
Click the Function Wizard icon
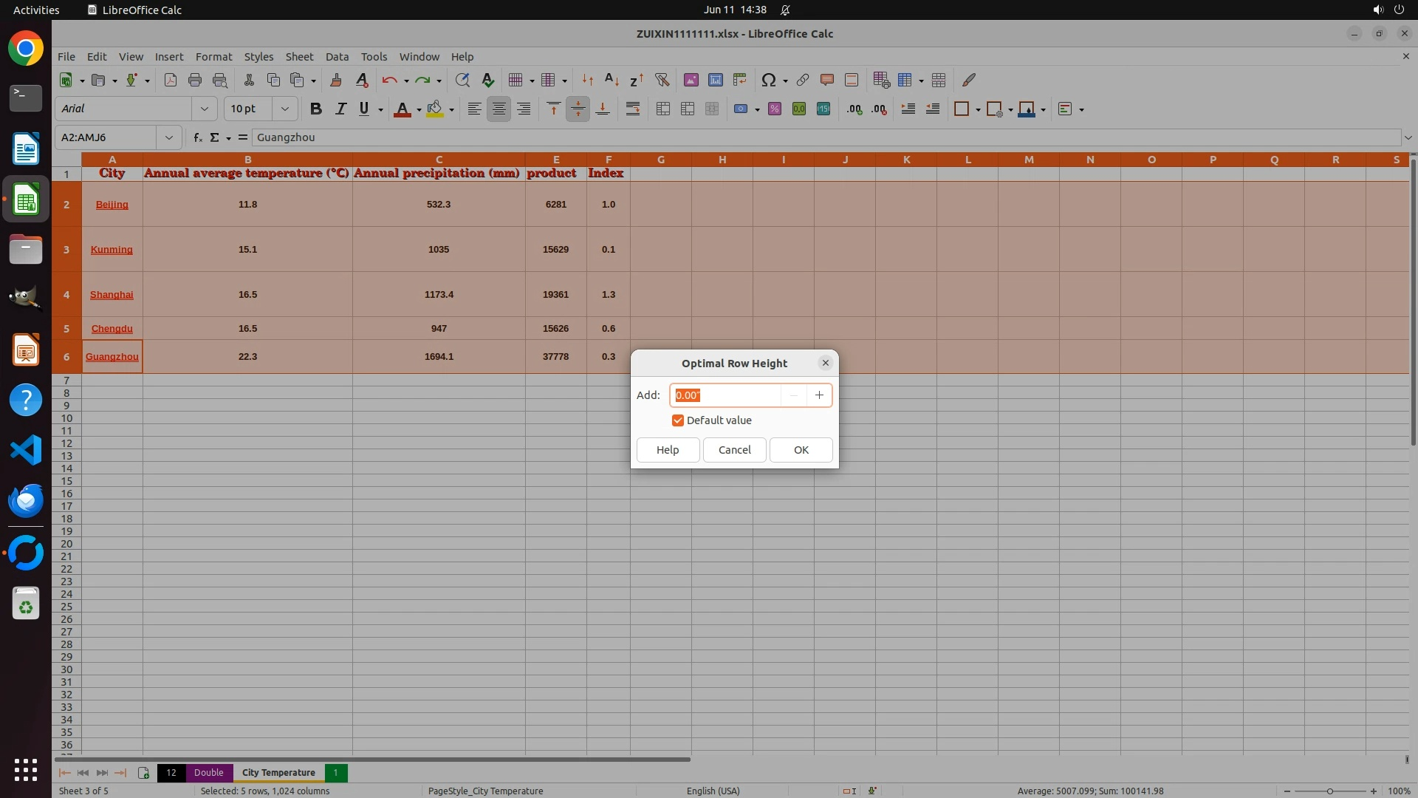click(x=197, y=137)
